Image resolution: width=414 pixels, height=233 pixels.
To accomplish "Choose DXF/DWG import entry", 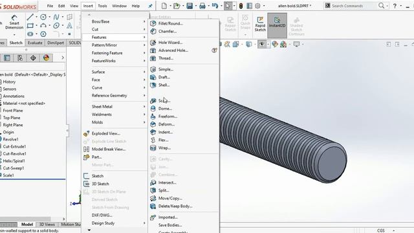I will click(x=102, y=216).
